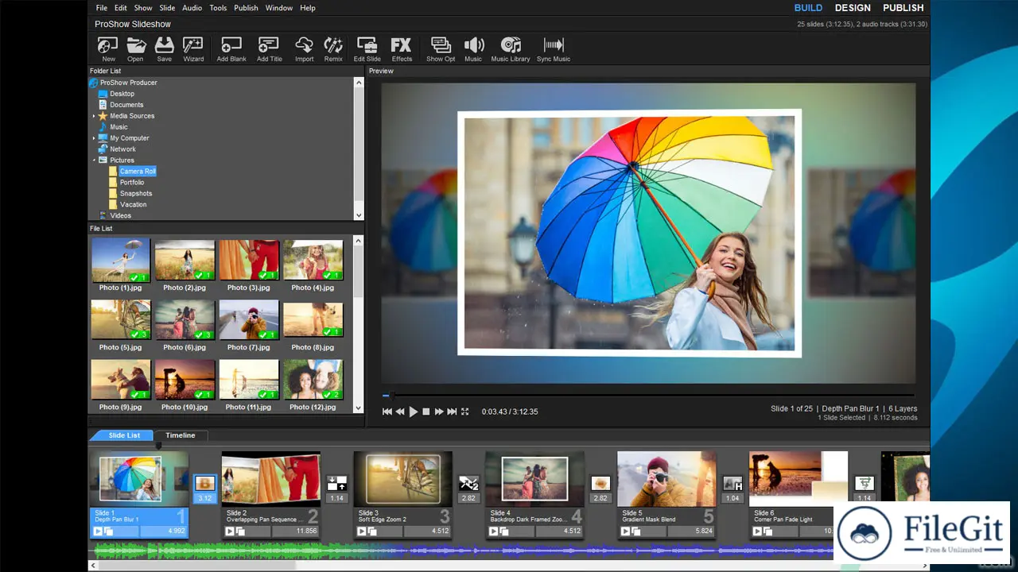Open the Show menu
The image size is (1018, 572).
click(143, 8)
